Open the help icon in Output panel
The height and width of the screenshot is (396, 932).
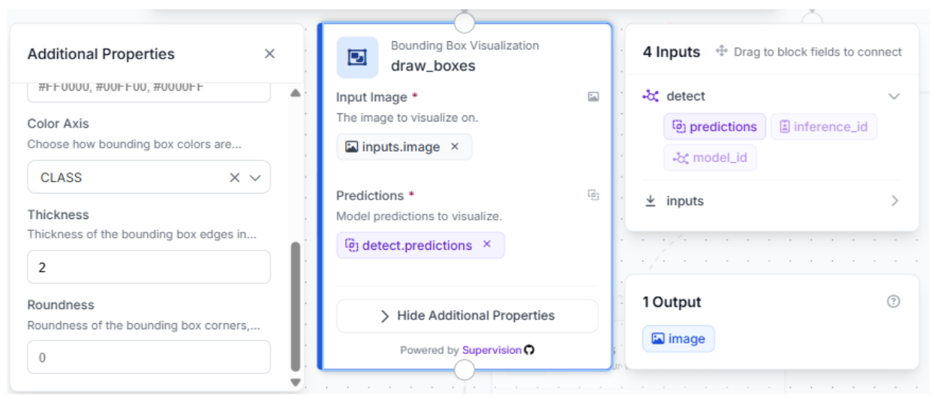pos(893,301)
